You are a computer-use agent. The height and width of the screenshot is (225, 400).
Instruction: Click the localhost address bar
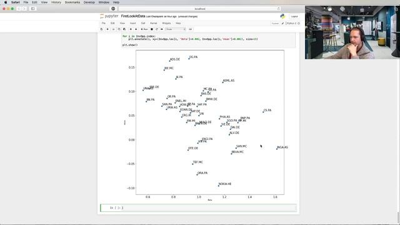click(200, 9)
